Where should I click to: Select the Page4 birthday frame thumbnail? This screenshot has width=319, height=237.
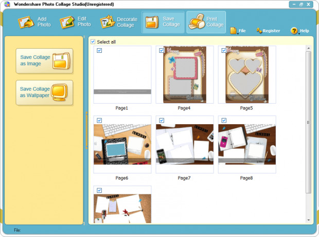click(185, 74)
